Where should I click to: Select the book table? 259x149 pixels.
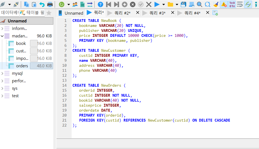click(21, 43)
